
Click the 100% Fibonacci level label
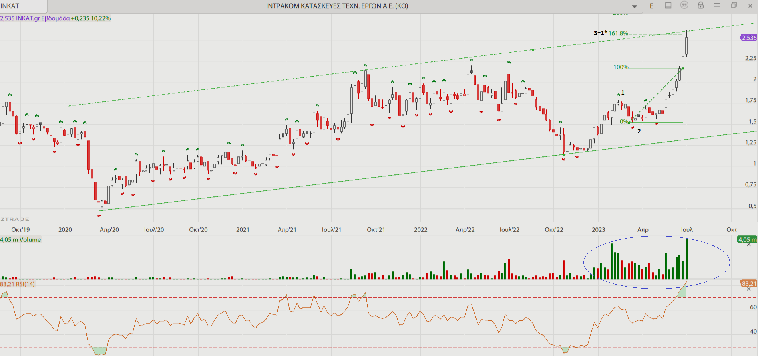click(621, 67)
